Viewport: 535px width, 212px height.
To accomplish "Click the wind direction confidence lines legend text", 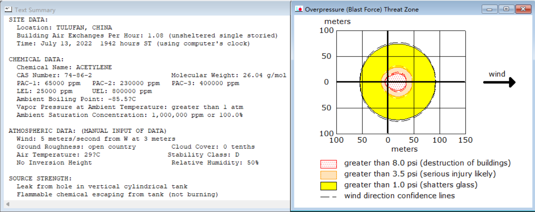I will (x=399, y=196).
